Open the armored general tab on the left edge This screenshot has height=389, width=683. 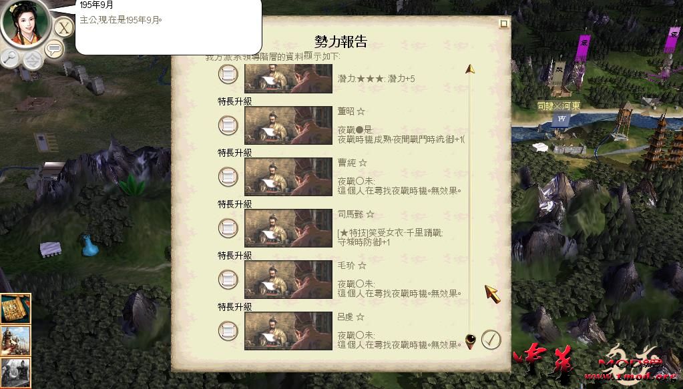click(15, 341)
